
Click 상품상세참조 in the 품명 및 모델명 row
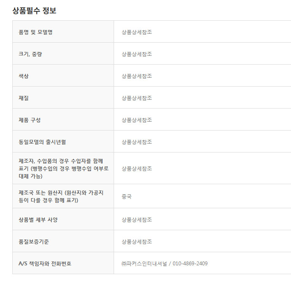(137, 32)
